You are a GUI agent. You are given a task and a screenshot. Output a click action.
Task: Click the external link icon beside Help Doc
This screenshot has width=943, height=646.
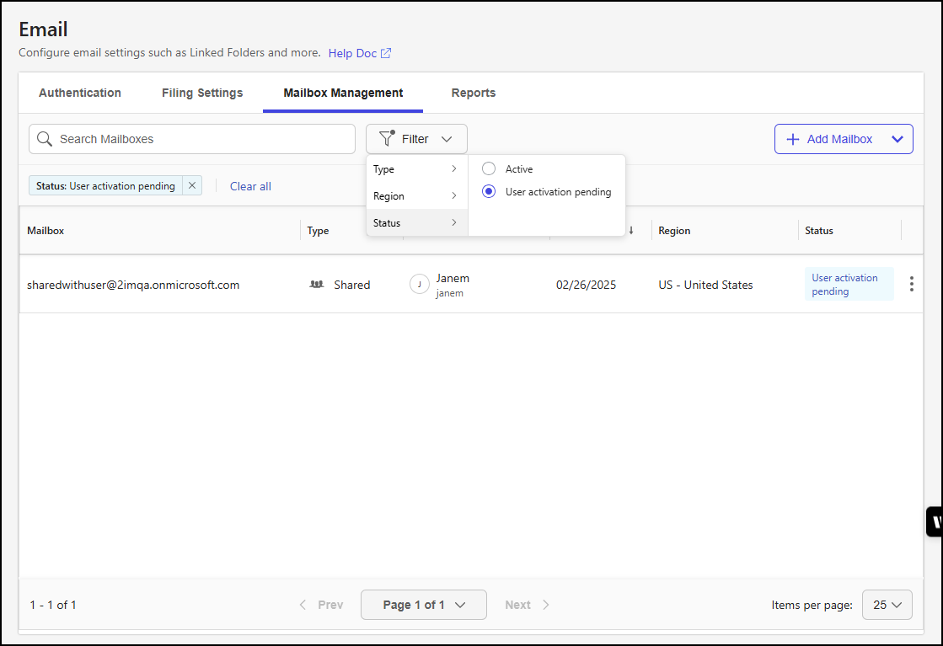point(387,52)
